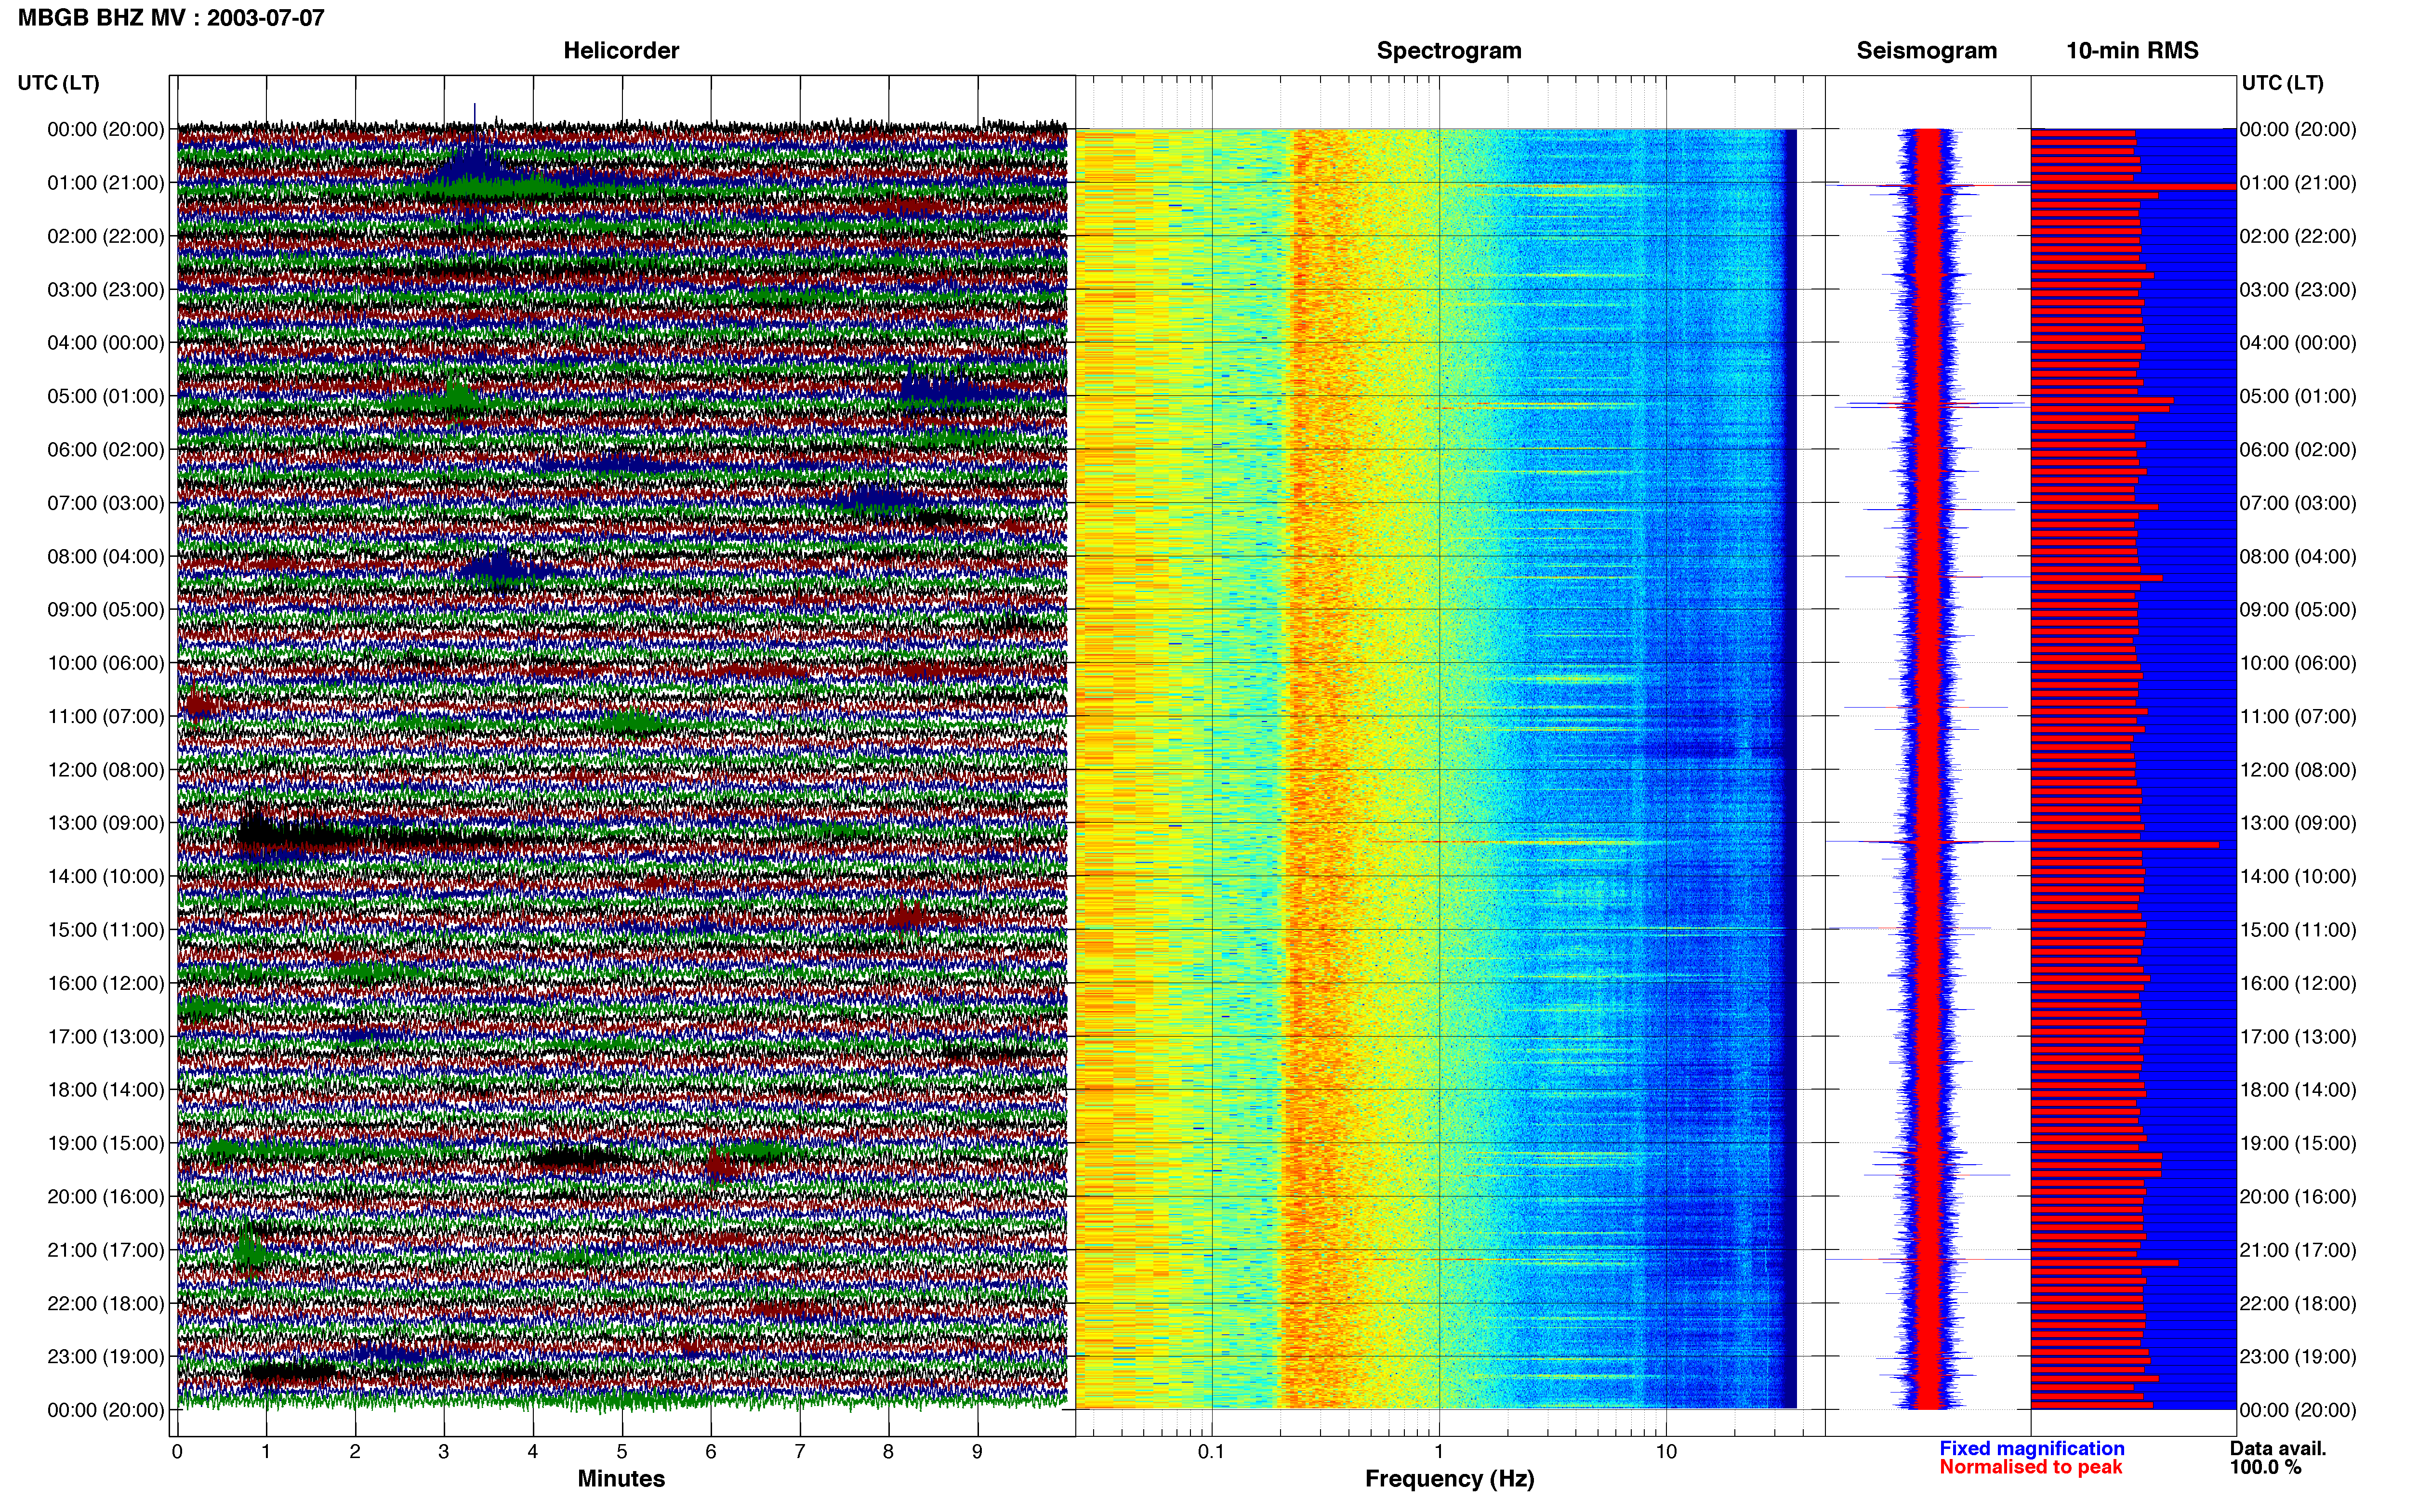Click the left '23:00 (19:00)' time label
The width and height of the screenshot is (2418, 1512).
[x=106, y=1357]
